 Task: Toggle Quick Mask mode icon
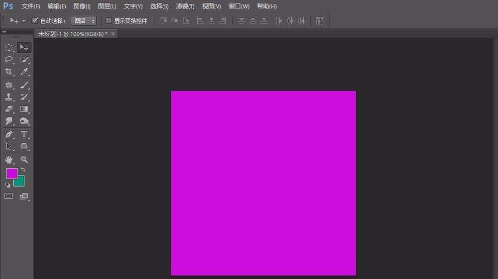8,196
